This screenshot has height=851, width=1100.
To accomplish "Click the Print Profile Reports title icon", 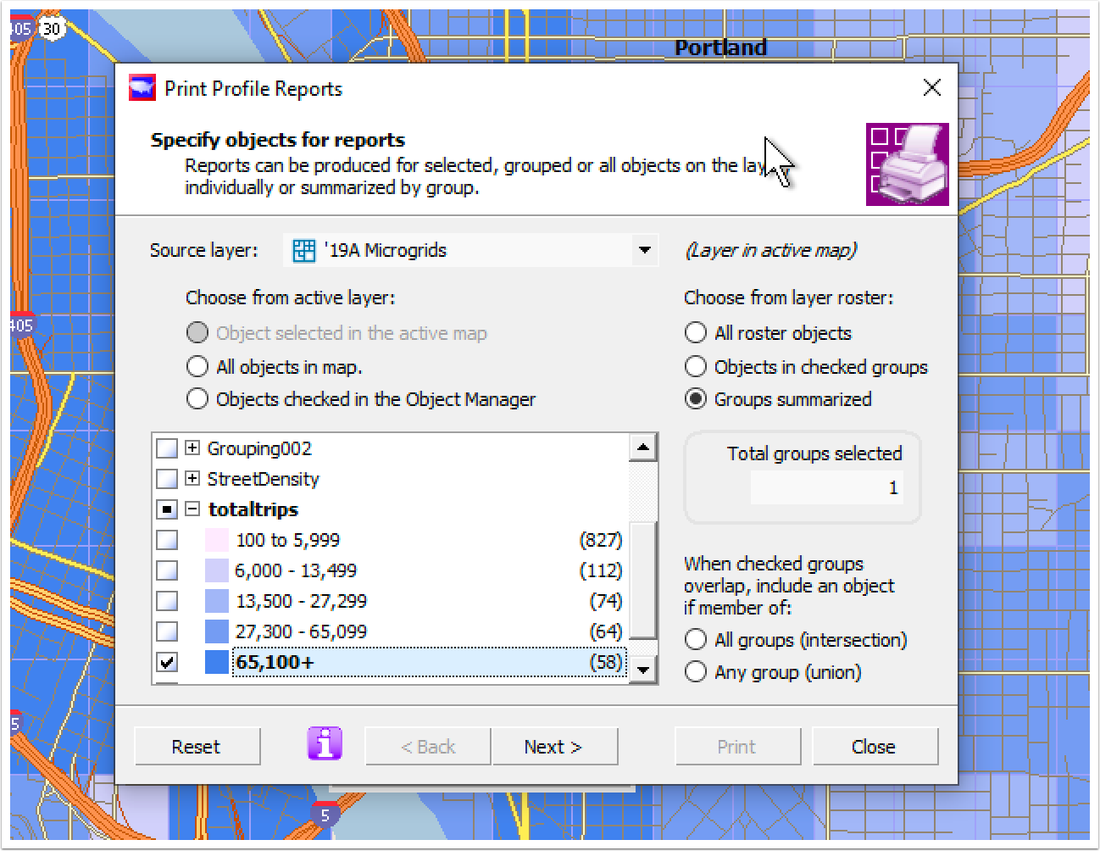I will 142,88.
